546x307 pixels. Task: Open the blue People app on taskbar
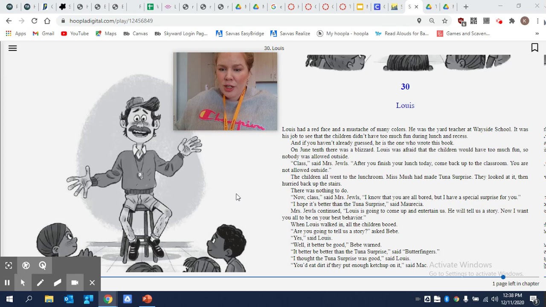pyautogui.click(x=88, y=299)
